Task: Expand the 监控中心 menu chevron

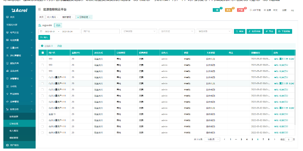Action: pyautogui.click(x=32, y=63)
